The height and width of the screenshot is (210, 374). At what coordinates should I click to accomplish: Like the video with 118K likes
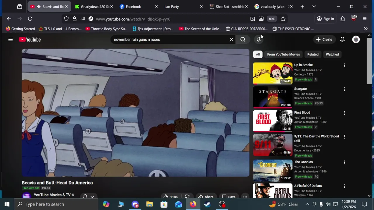point(170,197)
